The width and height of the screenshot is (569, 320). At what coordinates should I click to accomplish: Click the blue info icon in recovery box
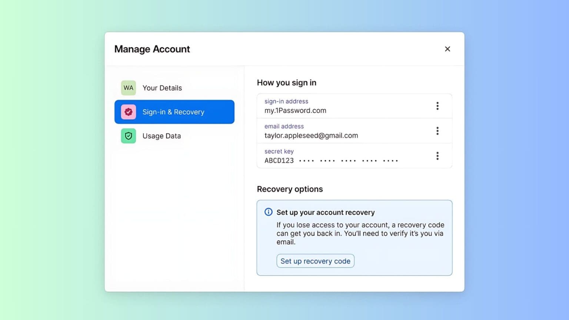[268, 212]
